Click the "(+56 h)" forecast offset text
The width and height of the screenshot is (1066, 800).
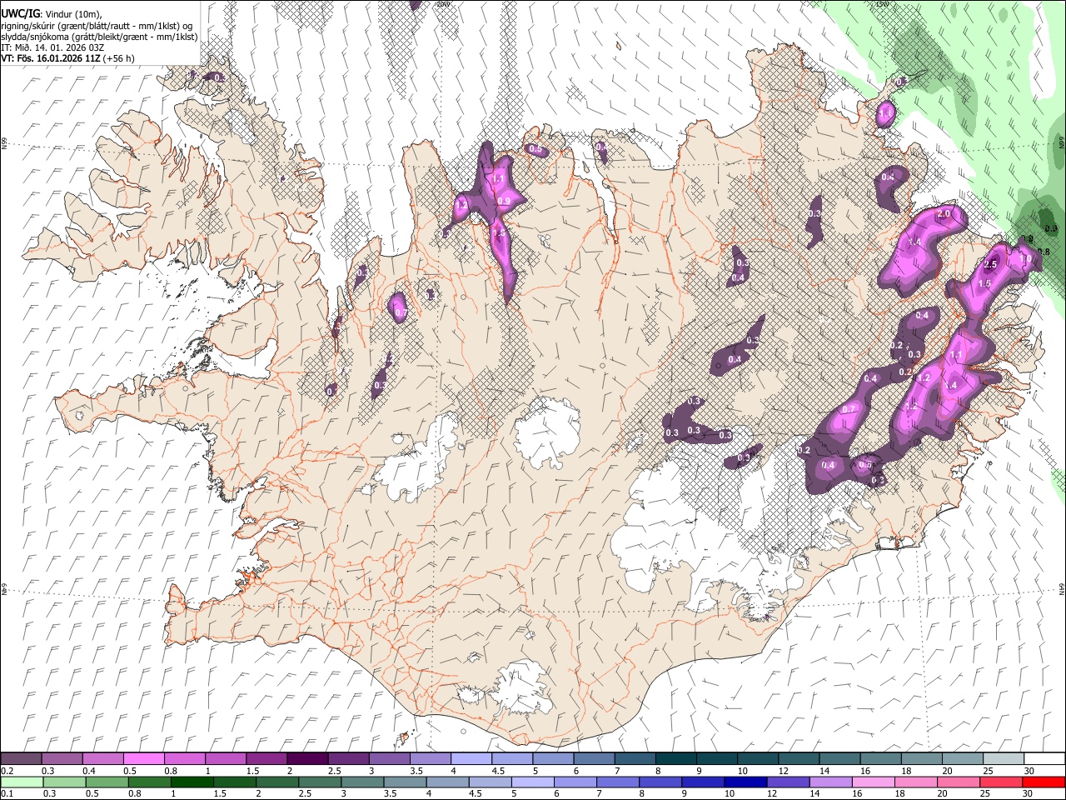(119, 58)
